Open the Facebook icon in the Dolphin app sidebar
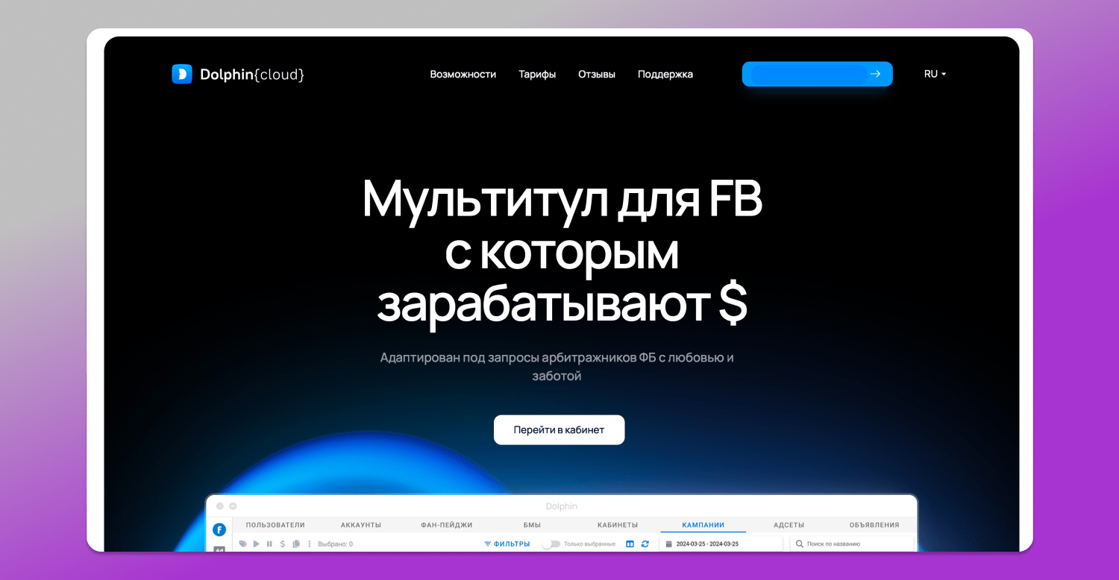This screenshot has height=580, width=1119. pyautogui.click(x=219, y=530)
